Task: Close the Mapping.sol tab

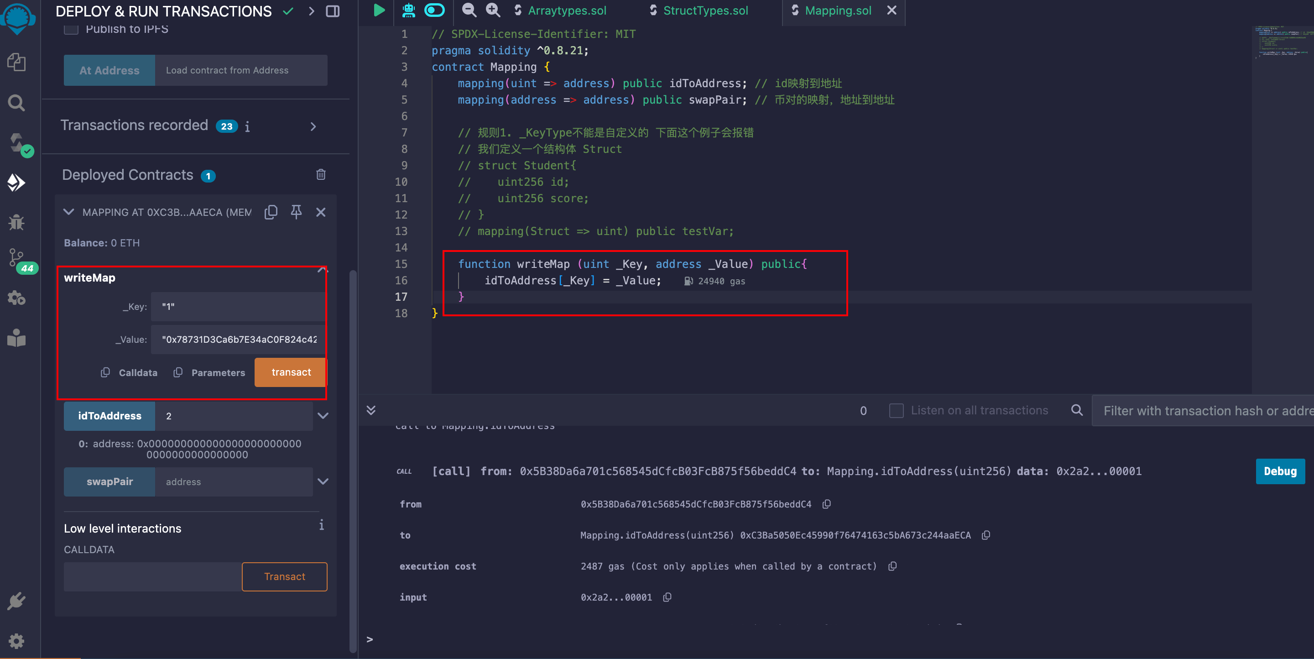Action: (892, 10)
